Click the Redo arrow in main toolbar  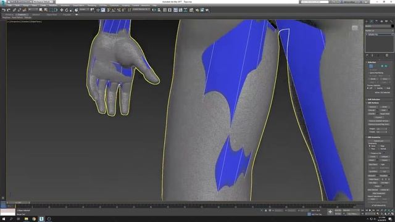pyautogui.click(x=9, y=10)
